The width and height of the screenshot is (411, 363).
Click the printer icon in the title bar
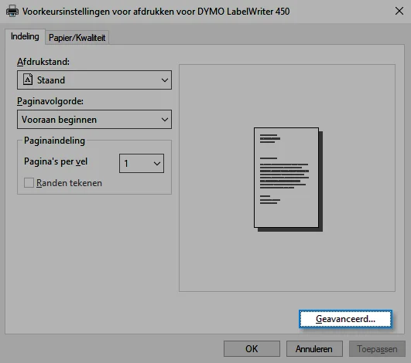click(12, 12)
